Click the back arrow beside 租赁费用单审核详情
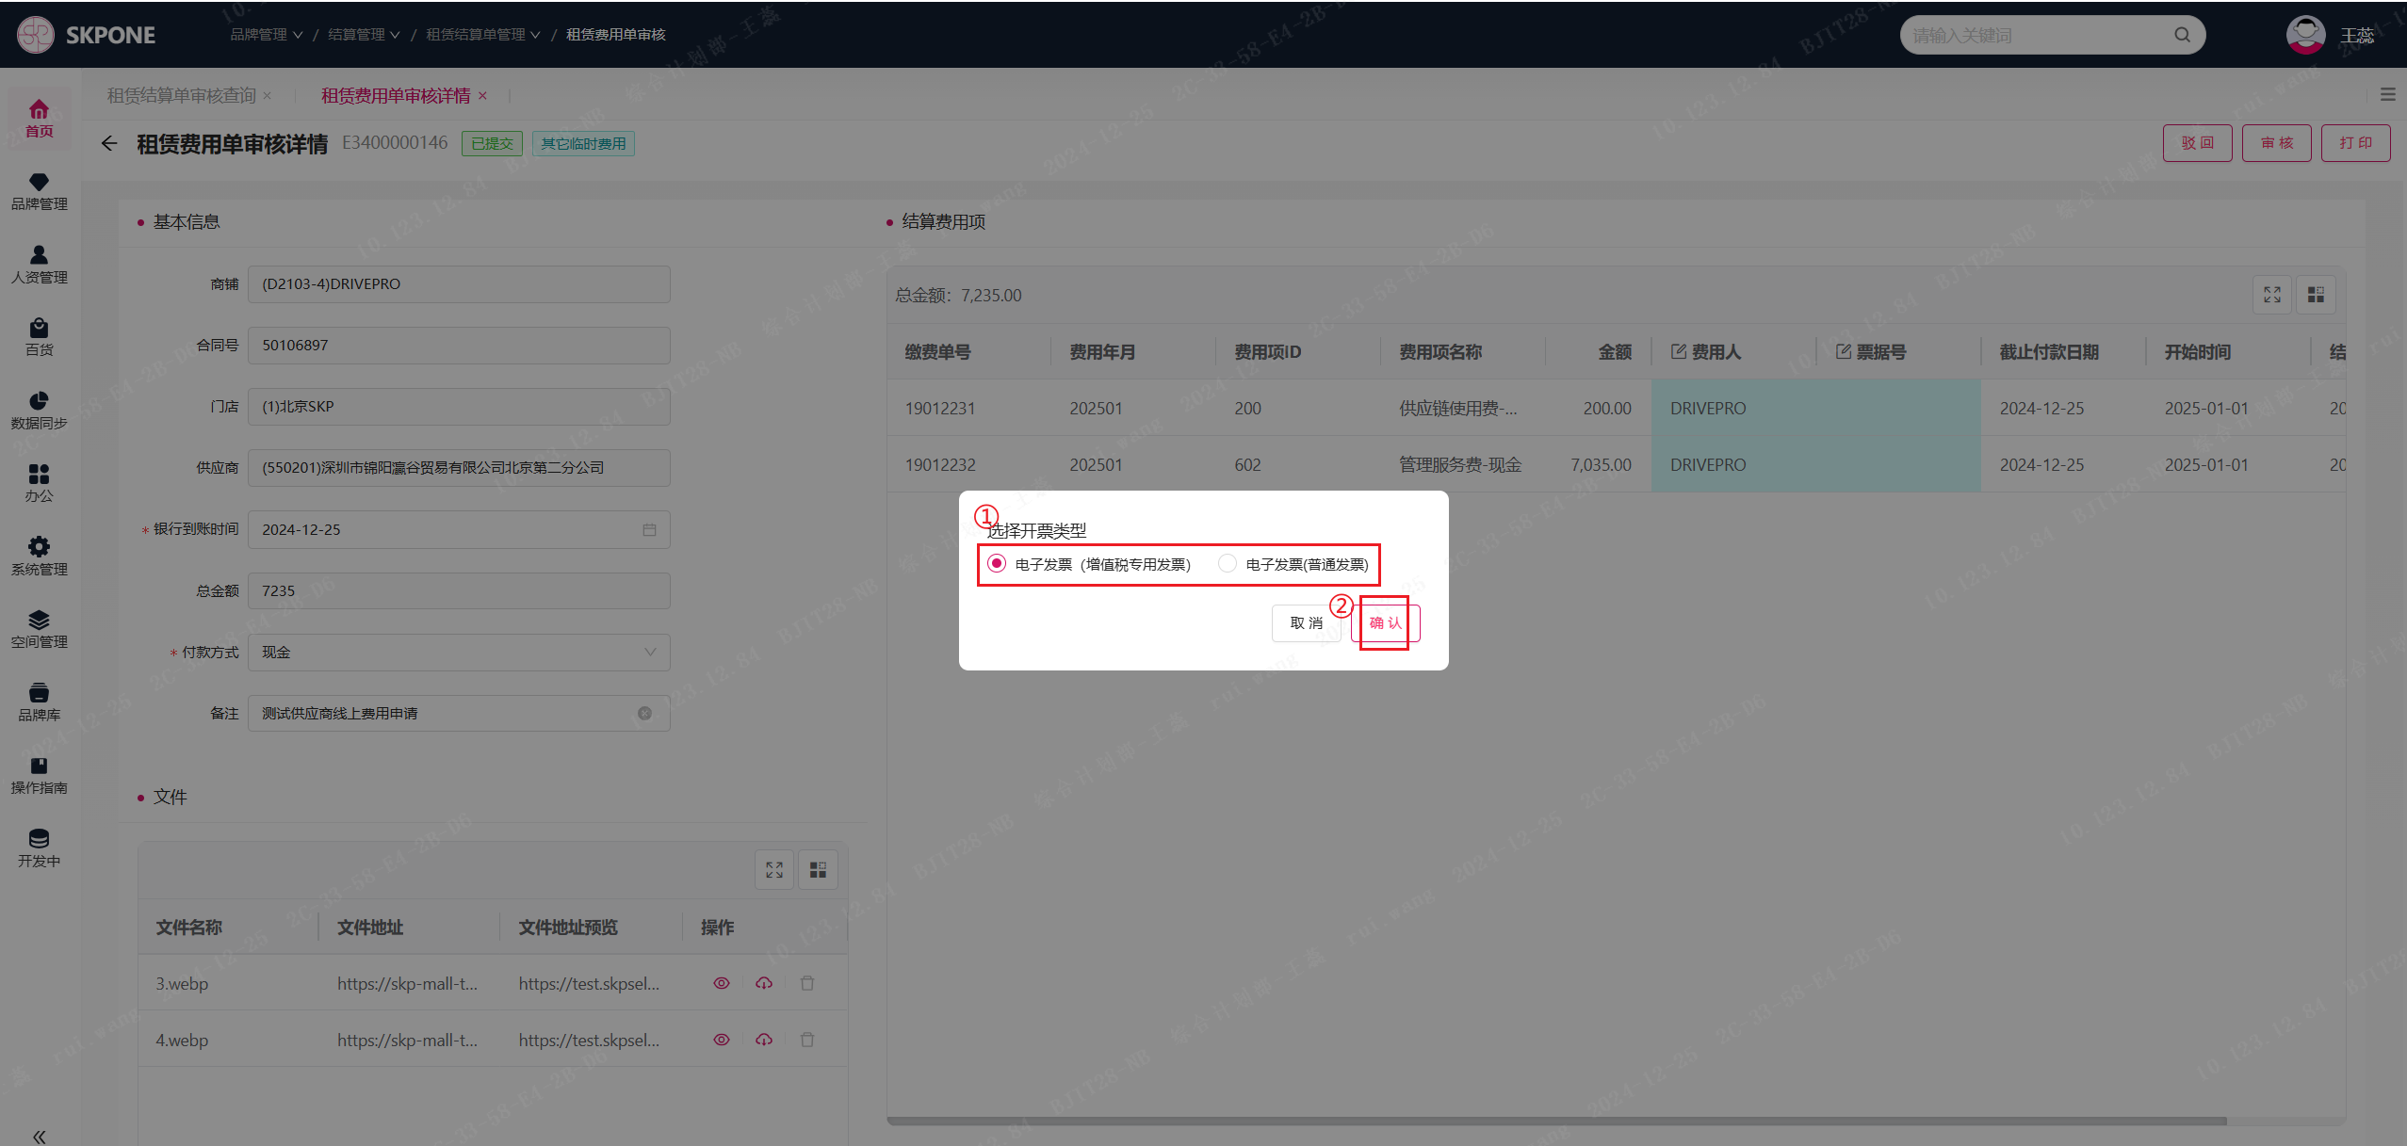The image size is (2407, 1146). [109, 143]
